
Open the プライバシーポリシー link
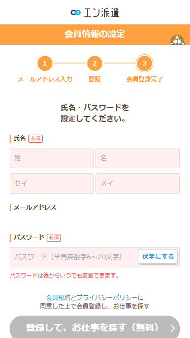tap(107, 298)
